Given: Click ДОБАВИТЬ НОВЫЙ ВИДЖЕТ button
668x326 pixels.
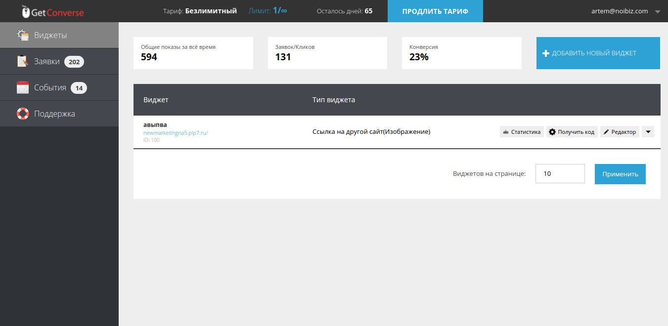Looking at the screenshot, I should click(x=598, y=53).
